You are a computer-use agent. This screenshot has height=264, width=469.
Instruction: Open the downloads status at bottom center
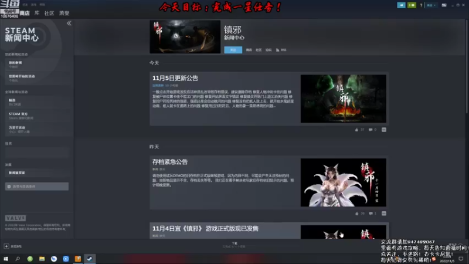(234, 245)
